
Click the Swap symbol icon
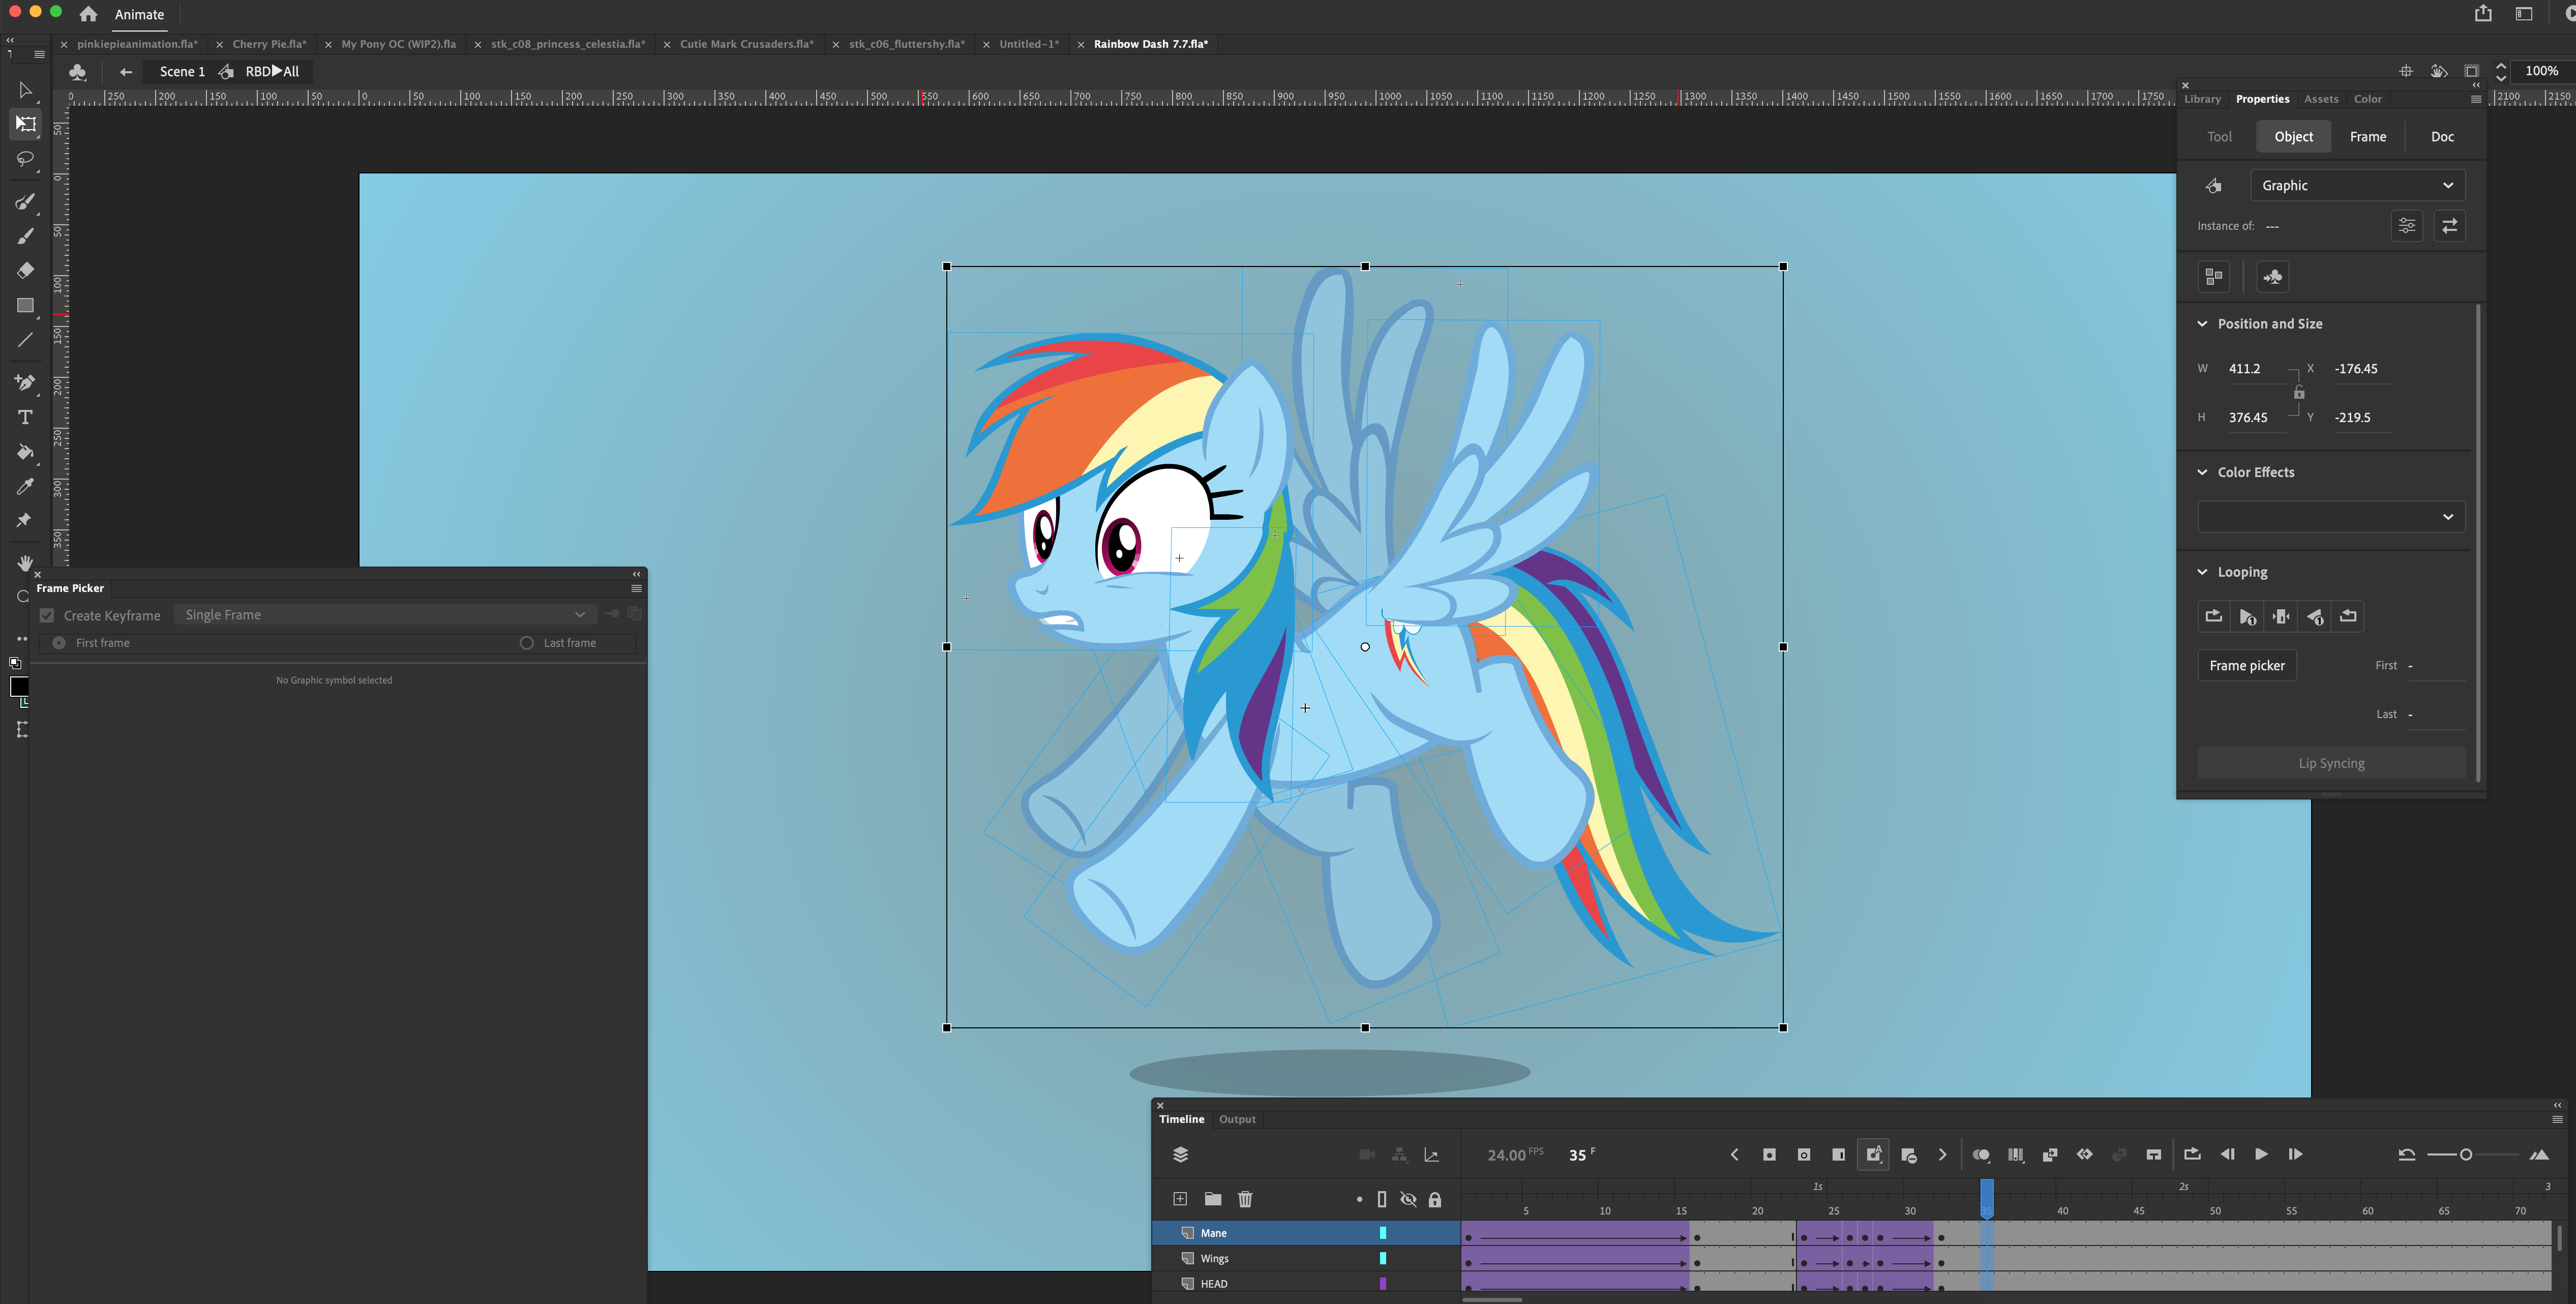point(2449,226)
